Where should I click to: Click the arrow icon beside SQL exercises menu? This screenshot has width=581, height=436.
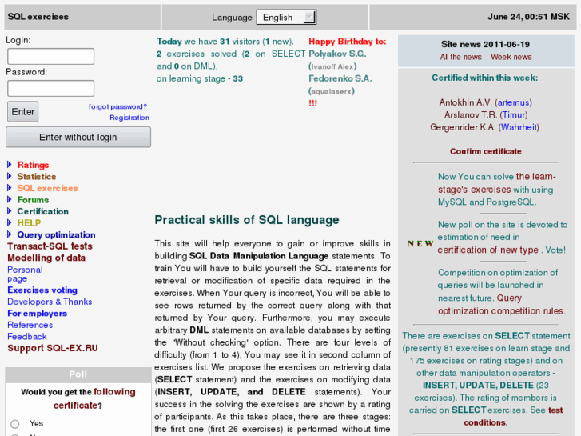point(10,188)
